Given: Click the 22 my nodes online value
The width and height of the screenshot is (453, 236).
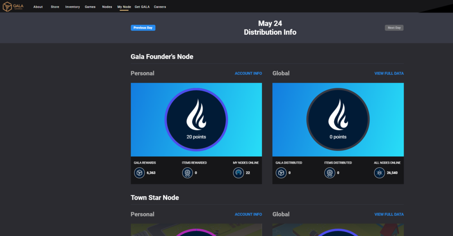Looking at the screenshot, I should (x=248, y=173).
